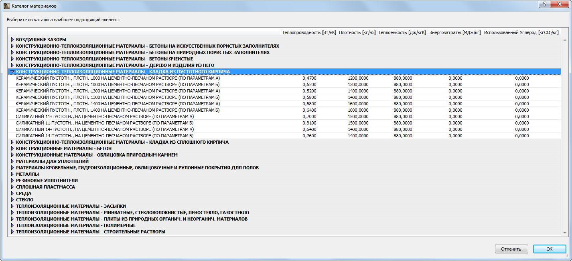Expand ДЕРЕВО И ИЗДЕЛИЯ ИЗ НЕГО arrow
The width and height of the screenshot is (572, 261).
12,65
